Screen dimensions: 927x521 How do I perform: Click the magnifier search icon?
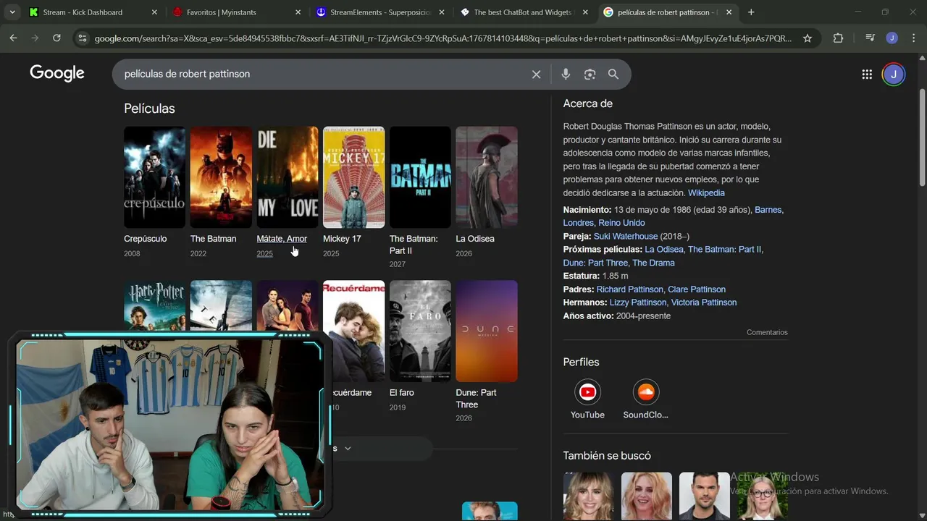tap(613, 74)
